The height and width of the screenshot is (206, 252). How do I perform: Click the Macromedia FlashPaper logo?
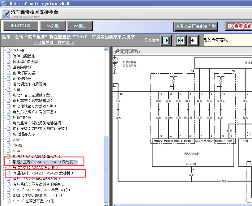(x=127, y=51)
